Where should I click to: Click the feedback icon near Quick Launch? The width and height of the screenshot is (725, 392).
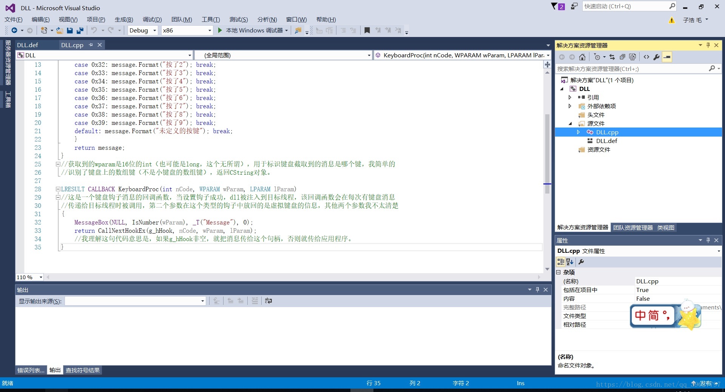pyautogui.click(x=574, y=6)
